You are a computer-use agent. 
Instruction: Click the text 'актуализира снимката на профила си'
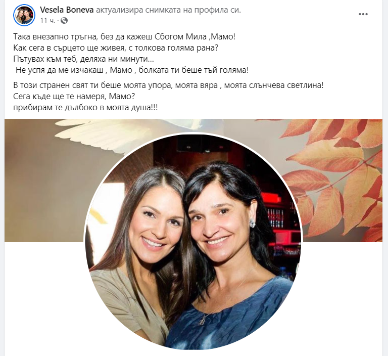(168, 10)
